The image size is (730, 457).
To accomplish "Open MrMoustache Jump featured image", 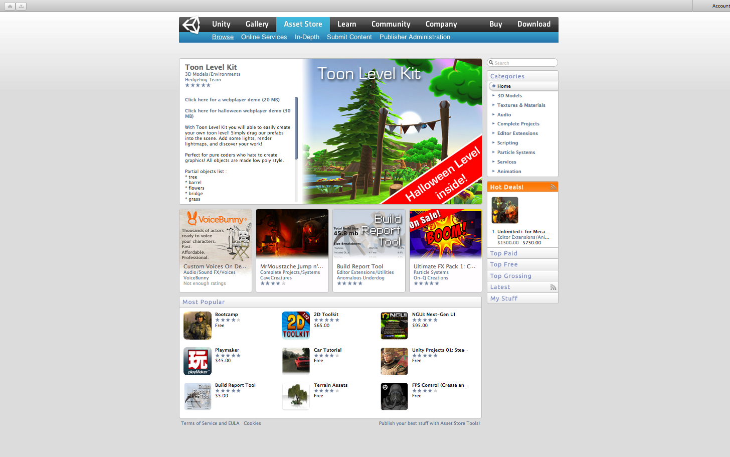I will (292, 234).
